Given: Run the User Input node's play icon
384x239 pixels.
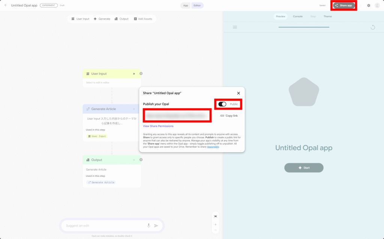Looking at the screenshot, I should [x=134, y=74].
